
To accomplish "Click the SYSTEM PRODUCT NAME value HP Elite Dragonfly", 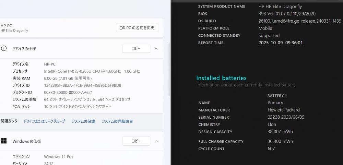I will click(280, 7).
